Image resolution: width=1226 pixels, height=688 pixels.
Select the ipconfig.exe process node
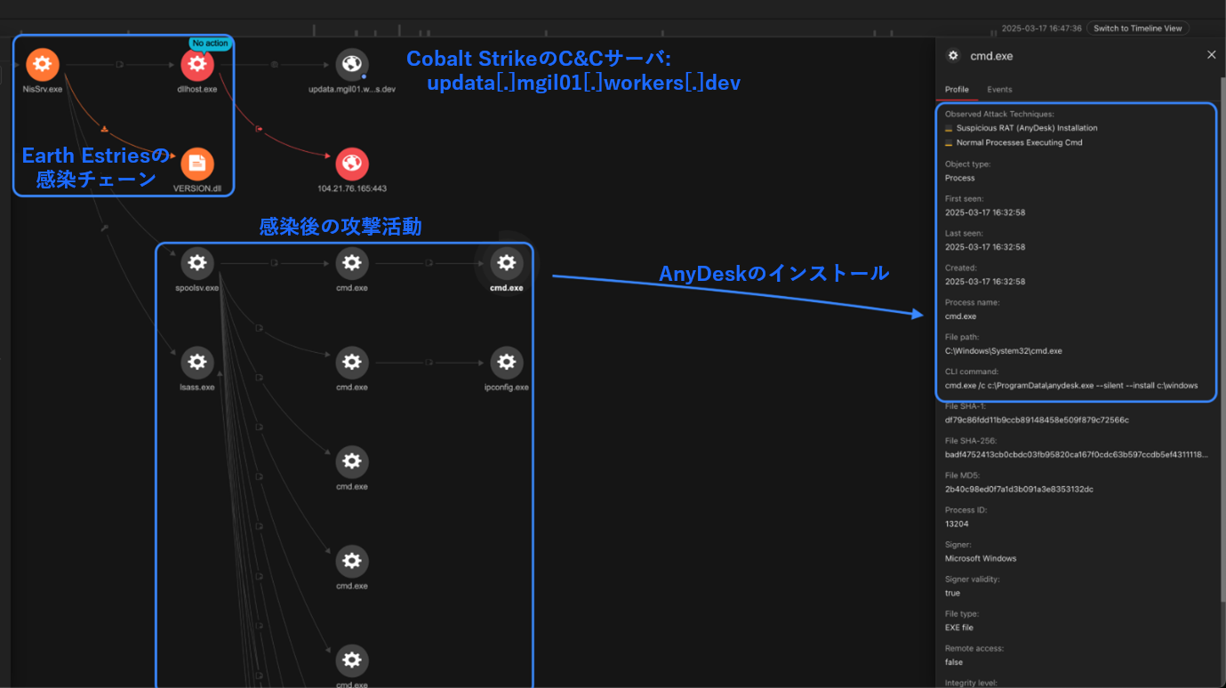pos(507,363)
